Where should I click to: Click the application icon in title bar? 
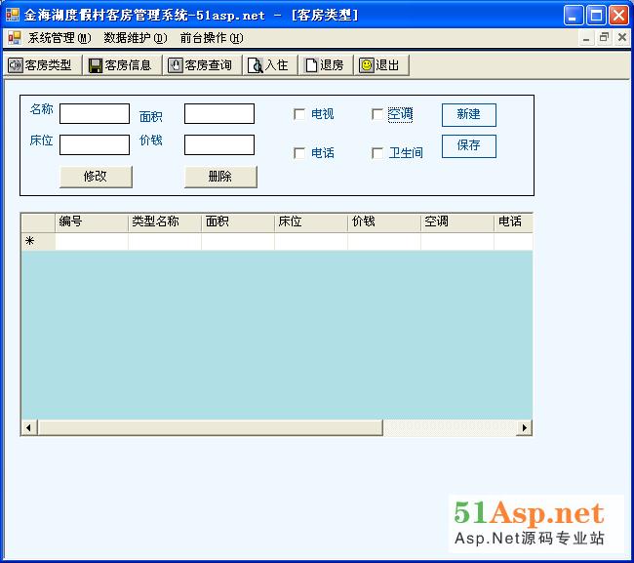[13, 16]
